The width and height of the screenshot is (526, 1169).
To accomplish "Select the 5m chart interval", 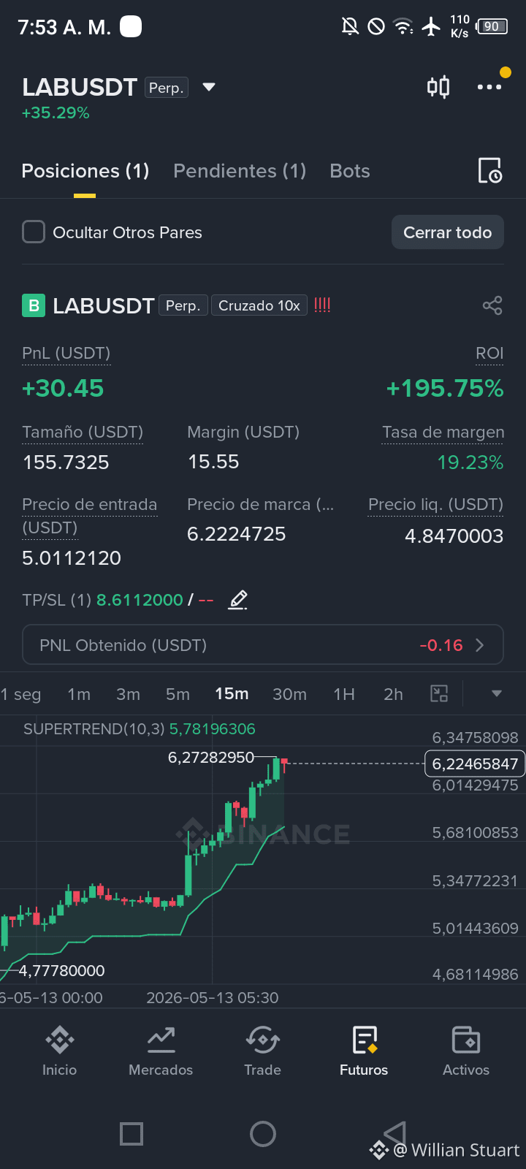I will [178, 694].
